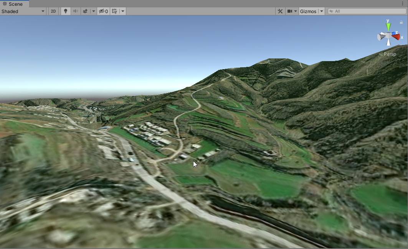Screen dimensions: 408x249
Task: Toggle 2D view mode
Action: coord(53,11)
